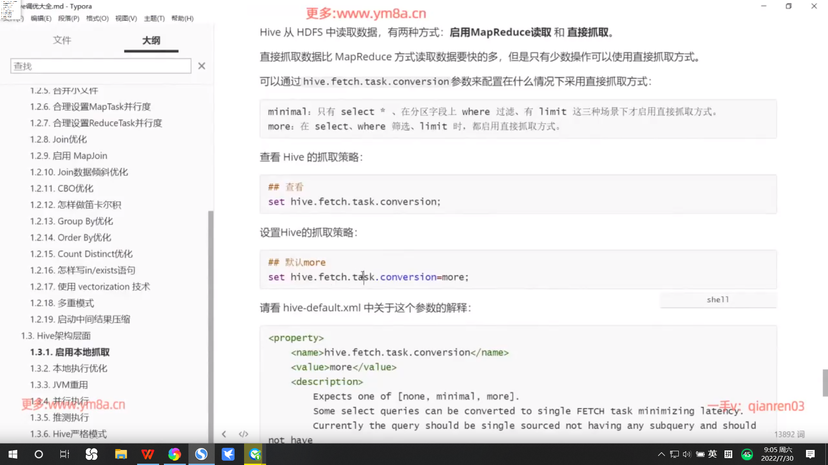828x465 pixels.
Task: Open the shell language selector of the code block
Action: click(718, 300)
